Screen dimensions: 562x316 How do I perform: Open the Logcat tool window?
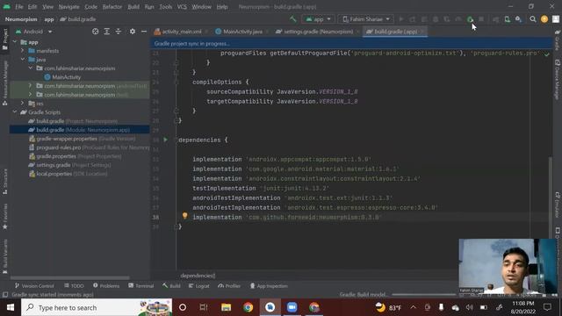[199, 286]
